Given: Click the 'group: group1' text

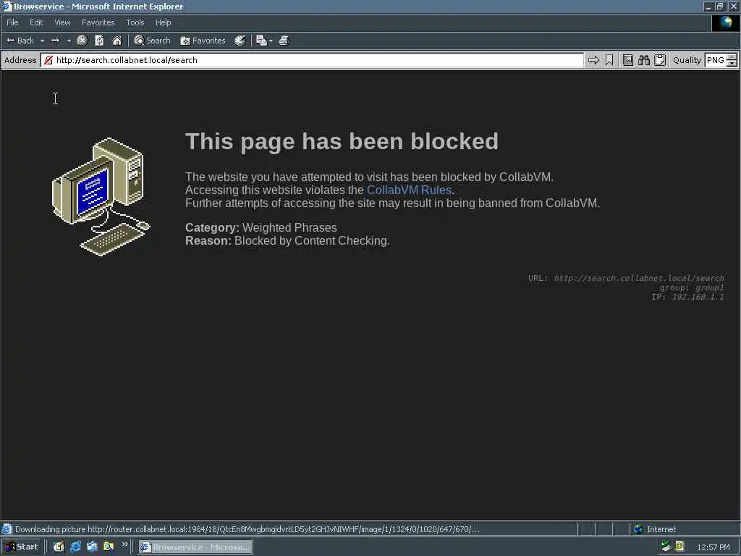Looking at the screenshot, I should click(x=692, y=287).
